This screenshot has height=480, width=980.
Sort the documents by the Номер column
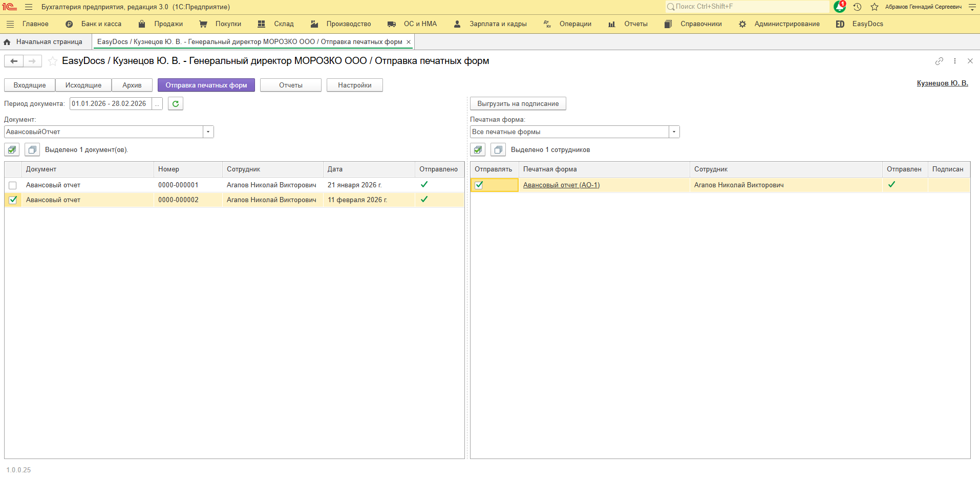point(188,169)
